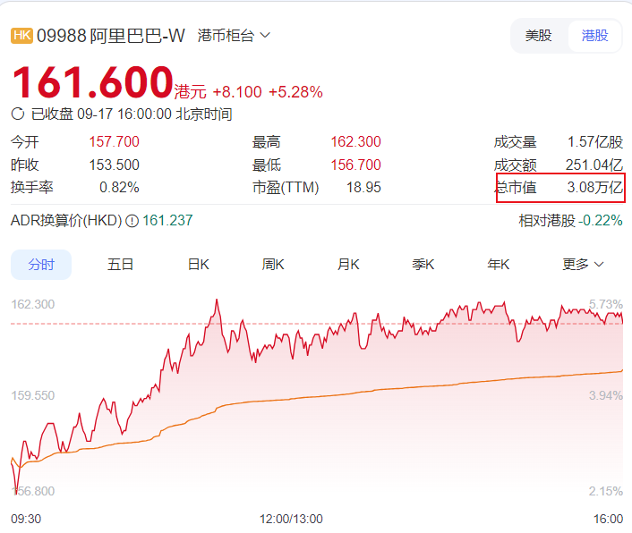Click the 16:00 time axis label
The width and height of the screenshot is (632, 533).
[x=608, y=519]
